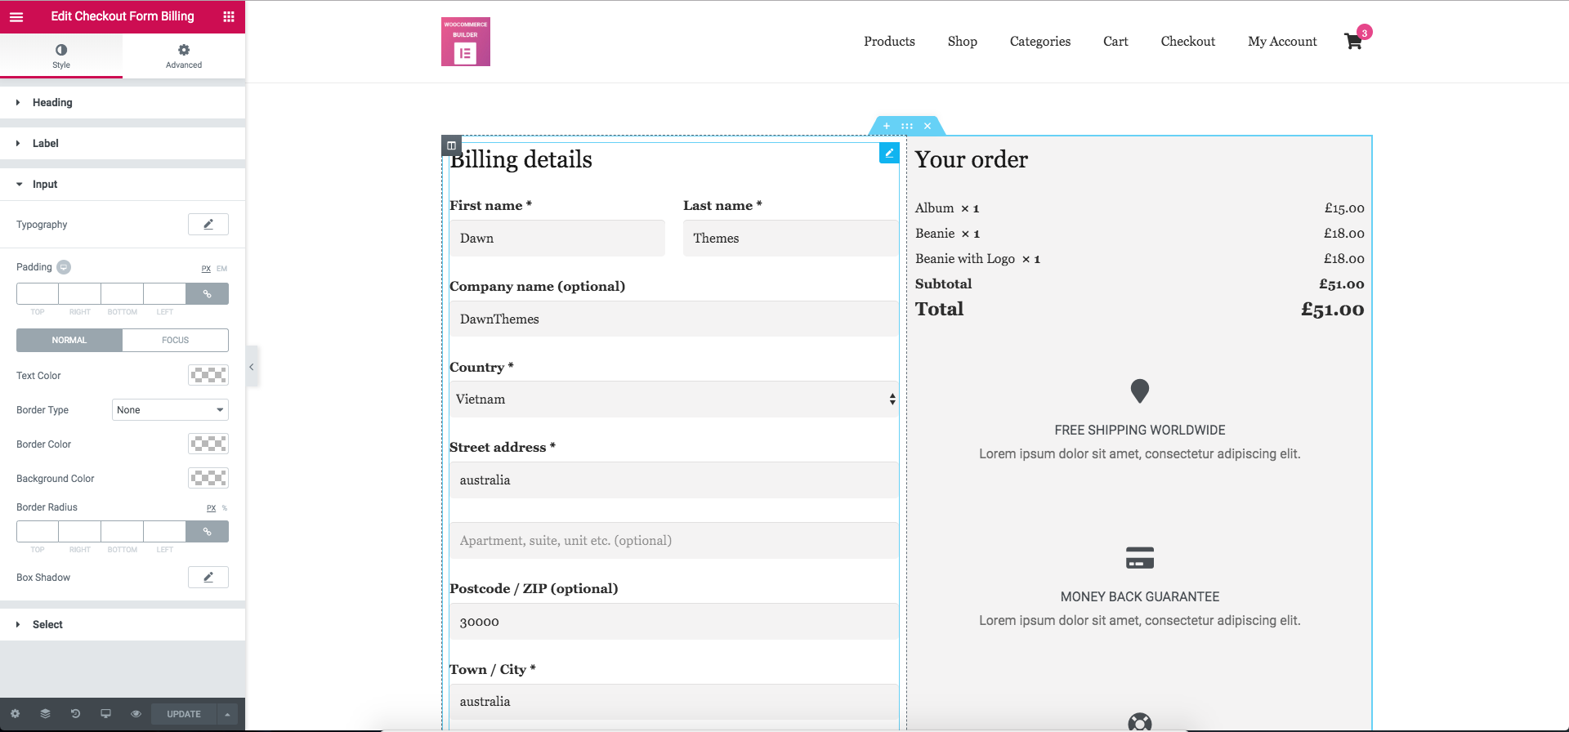Open the Elementor hamburger menu

tap(16, 16)
